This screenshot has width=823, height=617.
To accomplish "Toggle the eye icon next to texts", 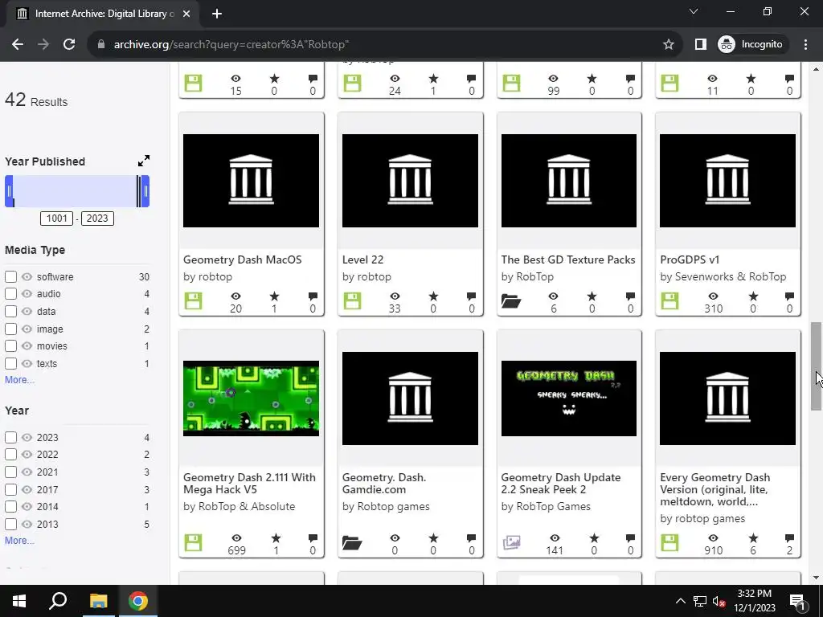I will (27, 363).
